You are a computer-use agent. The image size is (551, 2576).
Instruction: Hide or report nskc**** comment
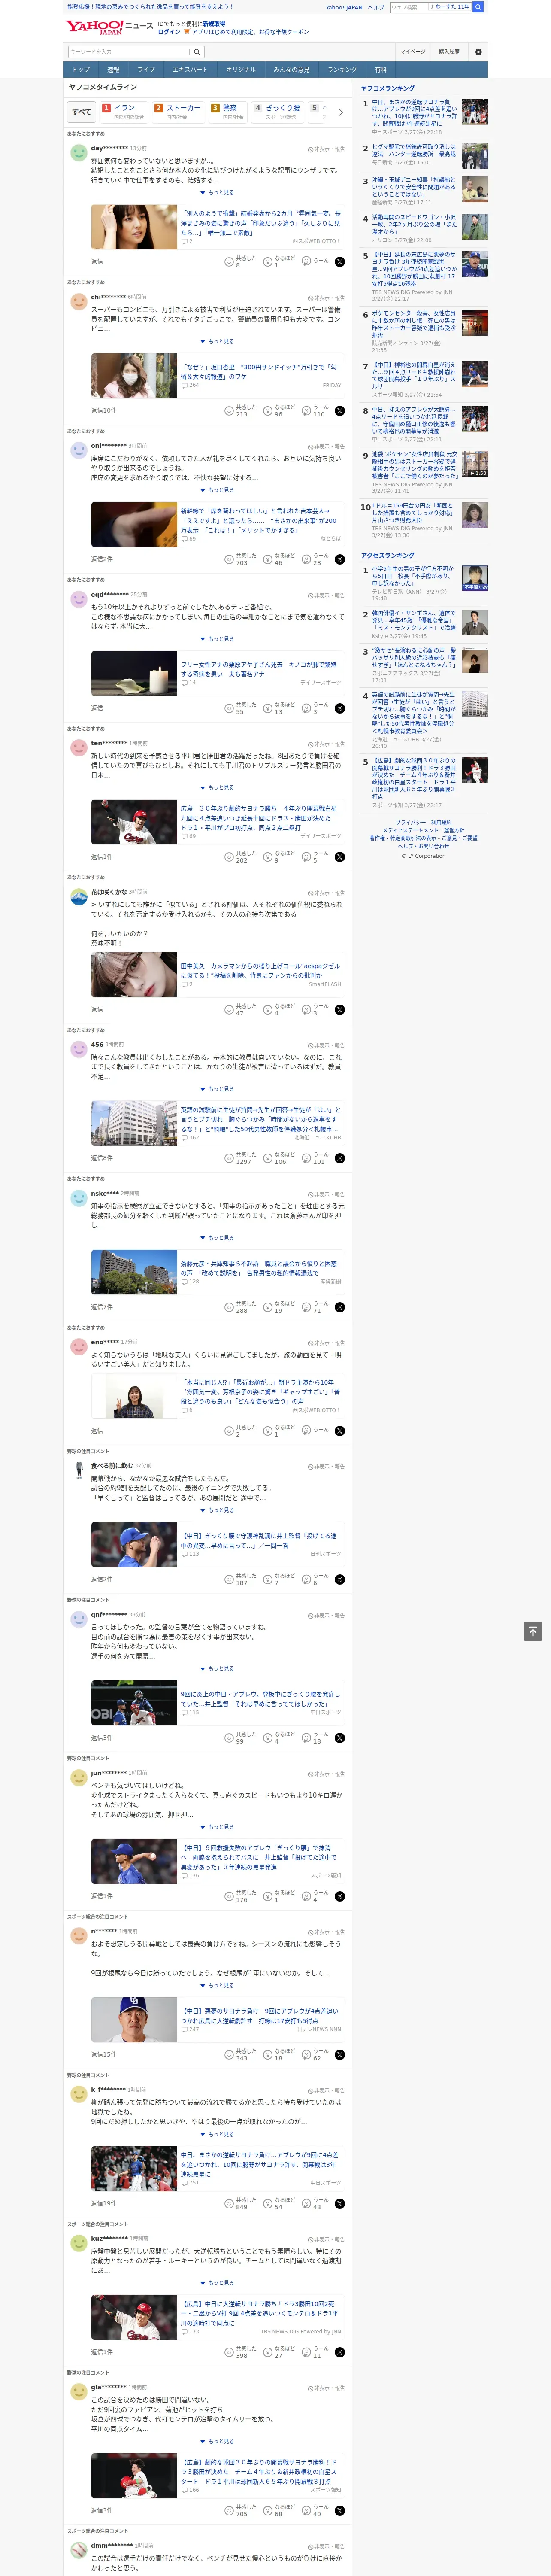[326, 1195]
